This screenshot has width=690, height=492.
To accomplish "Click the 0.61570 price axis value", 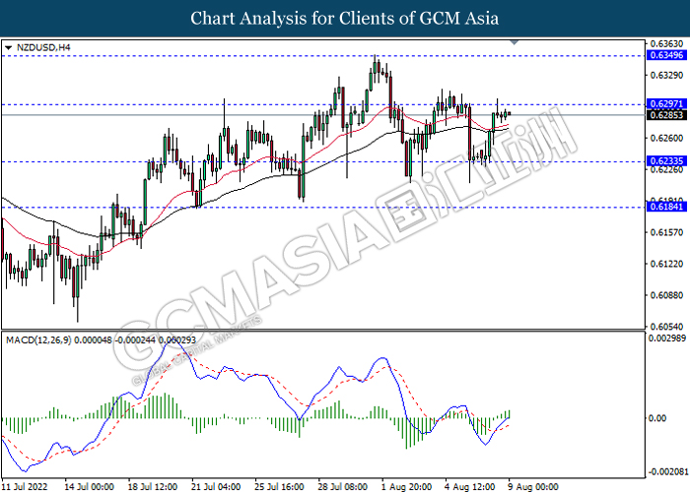I will tap(667, 232).
